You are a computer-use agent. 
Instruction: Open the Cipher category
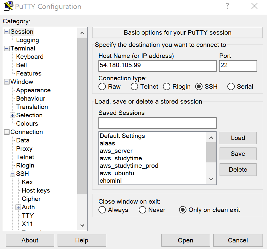pos(31,199)
